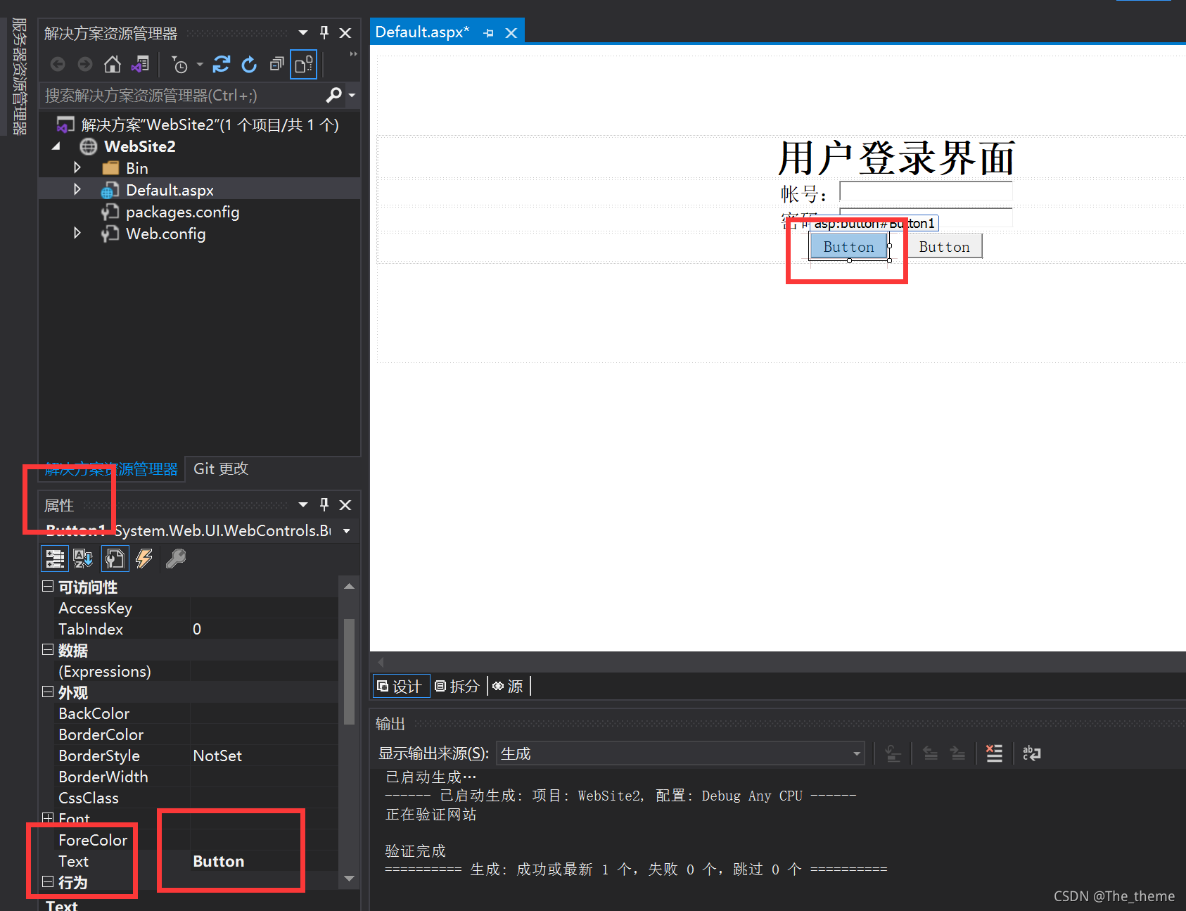The height and width of the screenshot is (911, 1186).
Task: Click the search magnifier in Solution Explorer
Action: [334, 94]
